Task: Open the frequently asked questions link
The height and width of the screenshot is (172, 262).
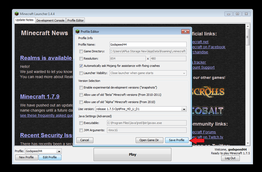Action: [46, 115]
